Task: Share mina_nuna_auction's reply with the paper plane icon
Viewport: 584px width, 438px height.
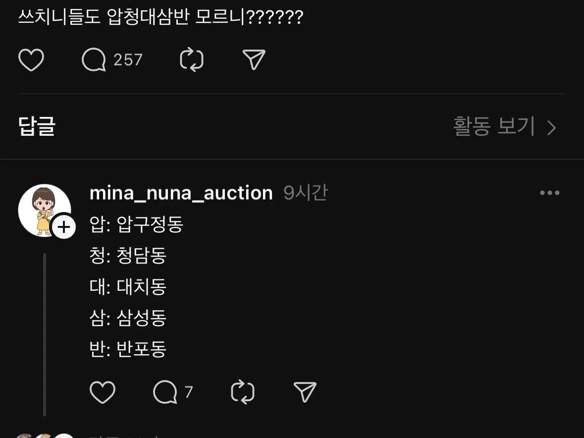Action: [x=305, y=392]
